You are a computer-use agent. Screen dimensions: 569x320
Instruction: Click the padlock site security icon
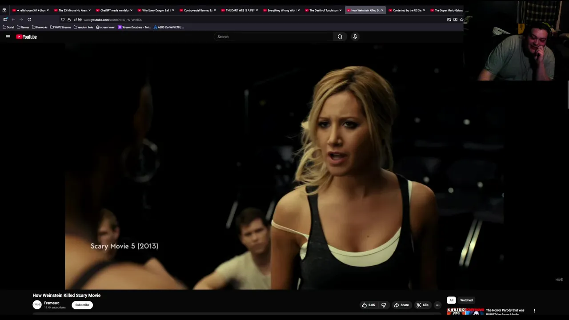(x=69, y=20)
